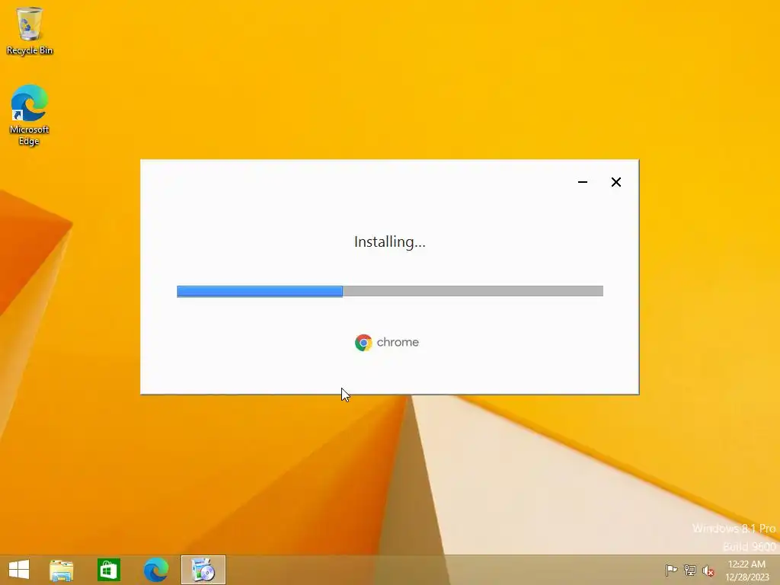The width and height of the screenshot is (780, 585).
Task: Select the Chrome installer taskbar item
Action: [x=203, y=570]
